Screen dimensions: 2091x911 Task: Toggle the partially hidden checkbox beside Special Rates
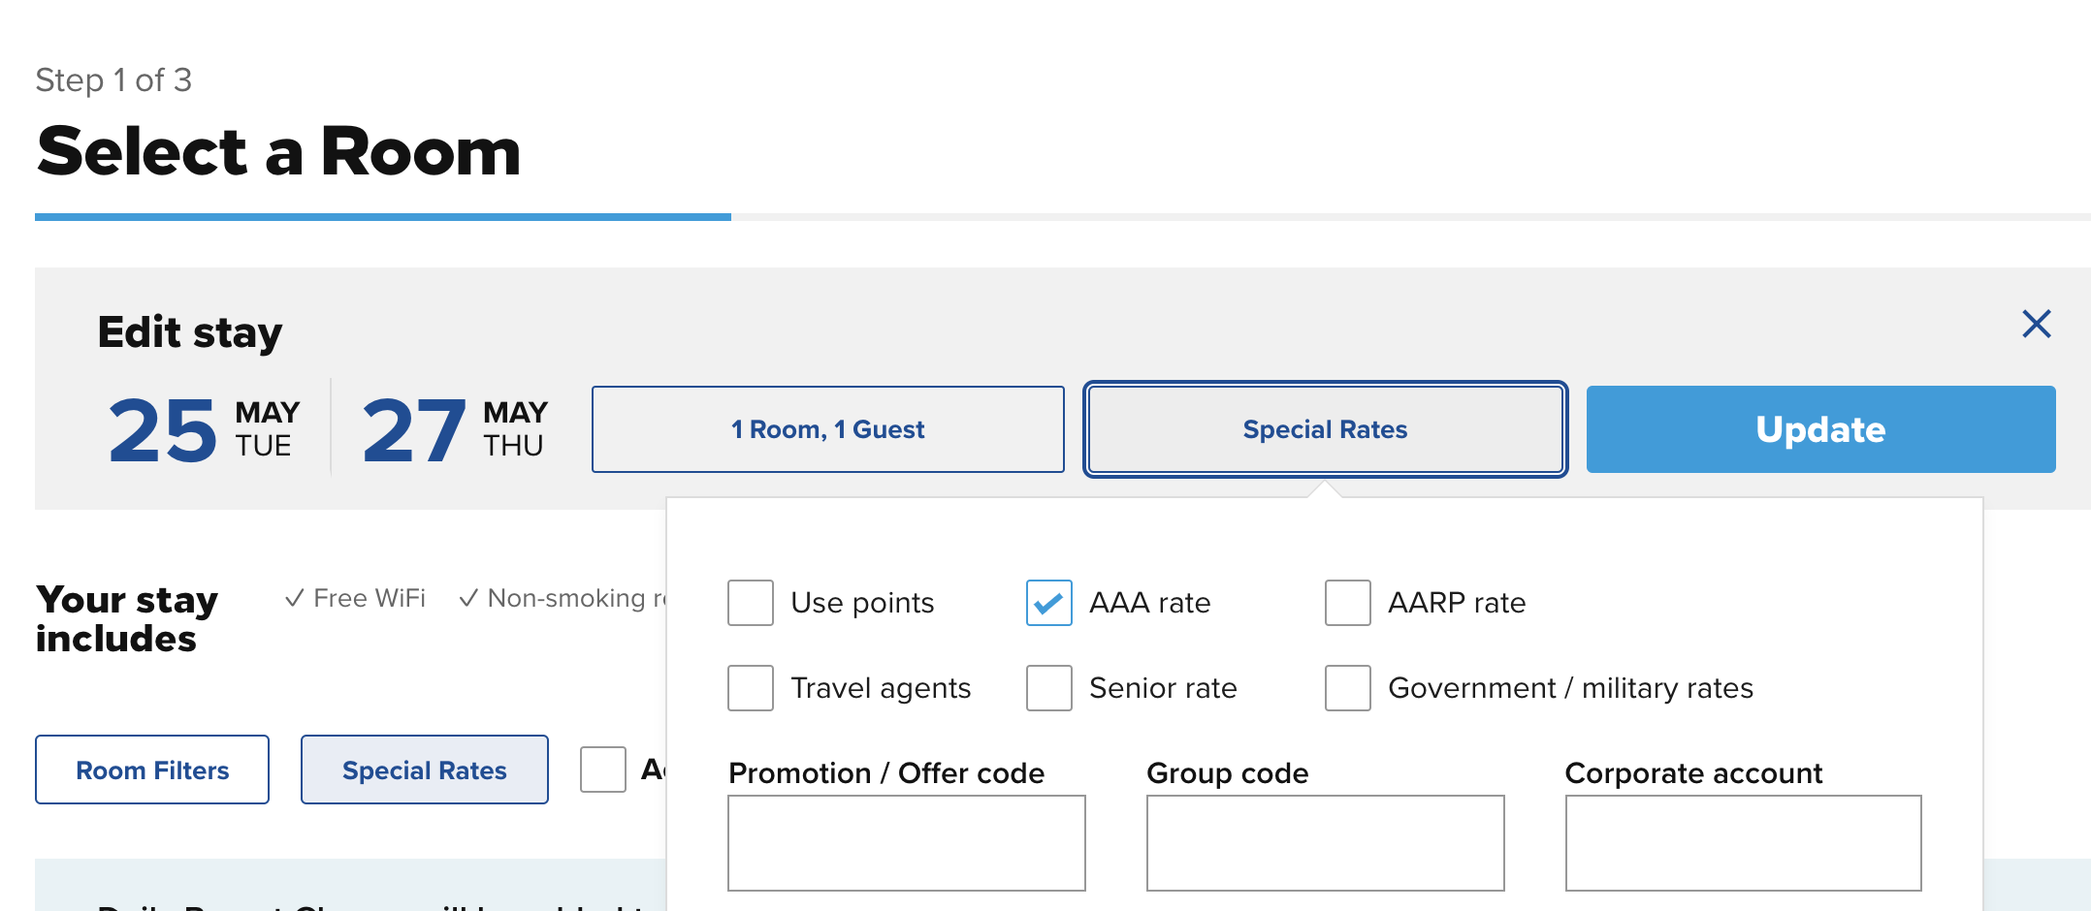(603, 770)
